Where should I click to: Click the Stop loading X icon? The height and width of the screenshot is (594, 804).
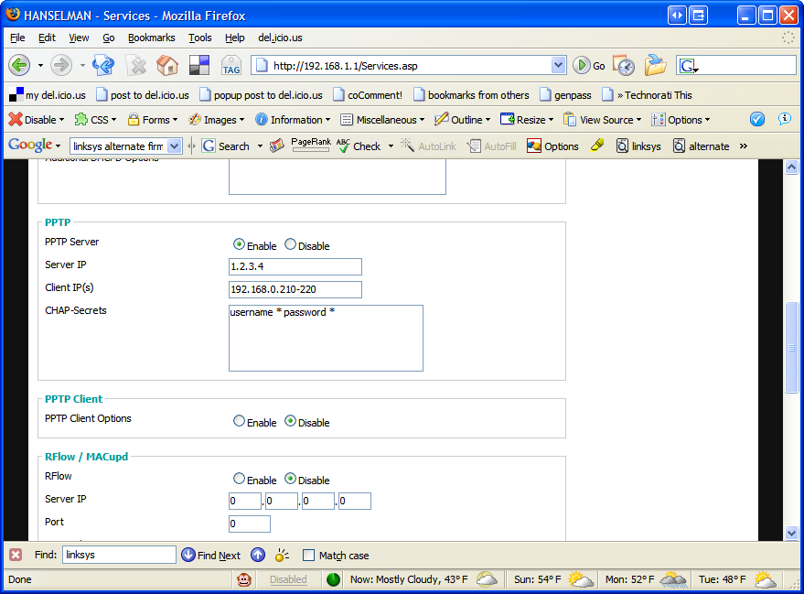coord(137,65)
